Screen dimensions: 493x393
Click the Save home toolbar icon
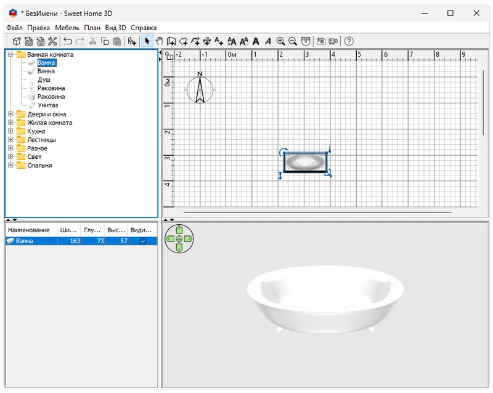tap(41, 41)
